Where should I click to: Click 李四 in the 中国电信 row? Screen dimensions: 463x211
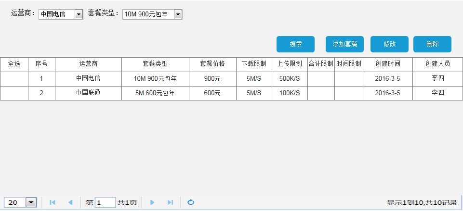tap(437, 79)
